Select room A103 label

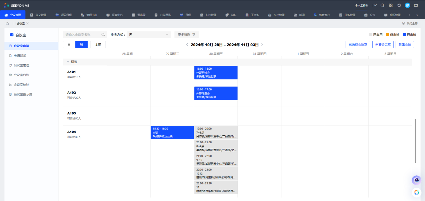[x=72, y=113]
